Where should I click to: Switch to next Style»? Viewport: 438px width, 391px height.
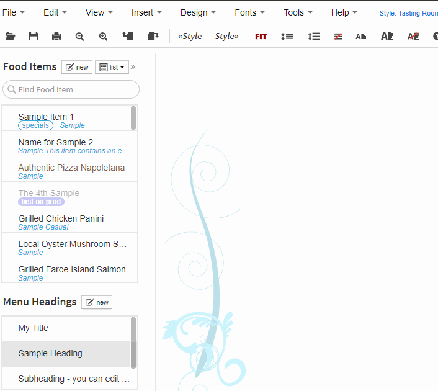click(x=226, y=36)
